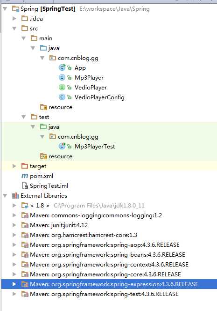The width and height of the screenshot is (217, 311).
Task: Select the spring-expression:4.3.6.RELEASE library row
Action: click(x=108, y=284)
